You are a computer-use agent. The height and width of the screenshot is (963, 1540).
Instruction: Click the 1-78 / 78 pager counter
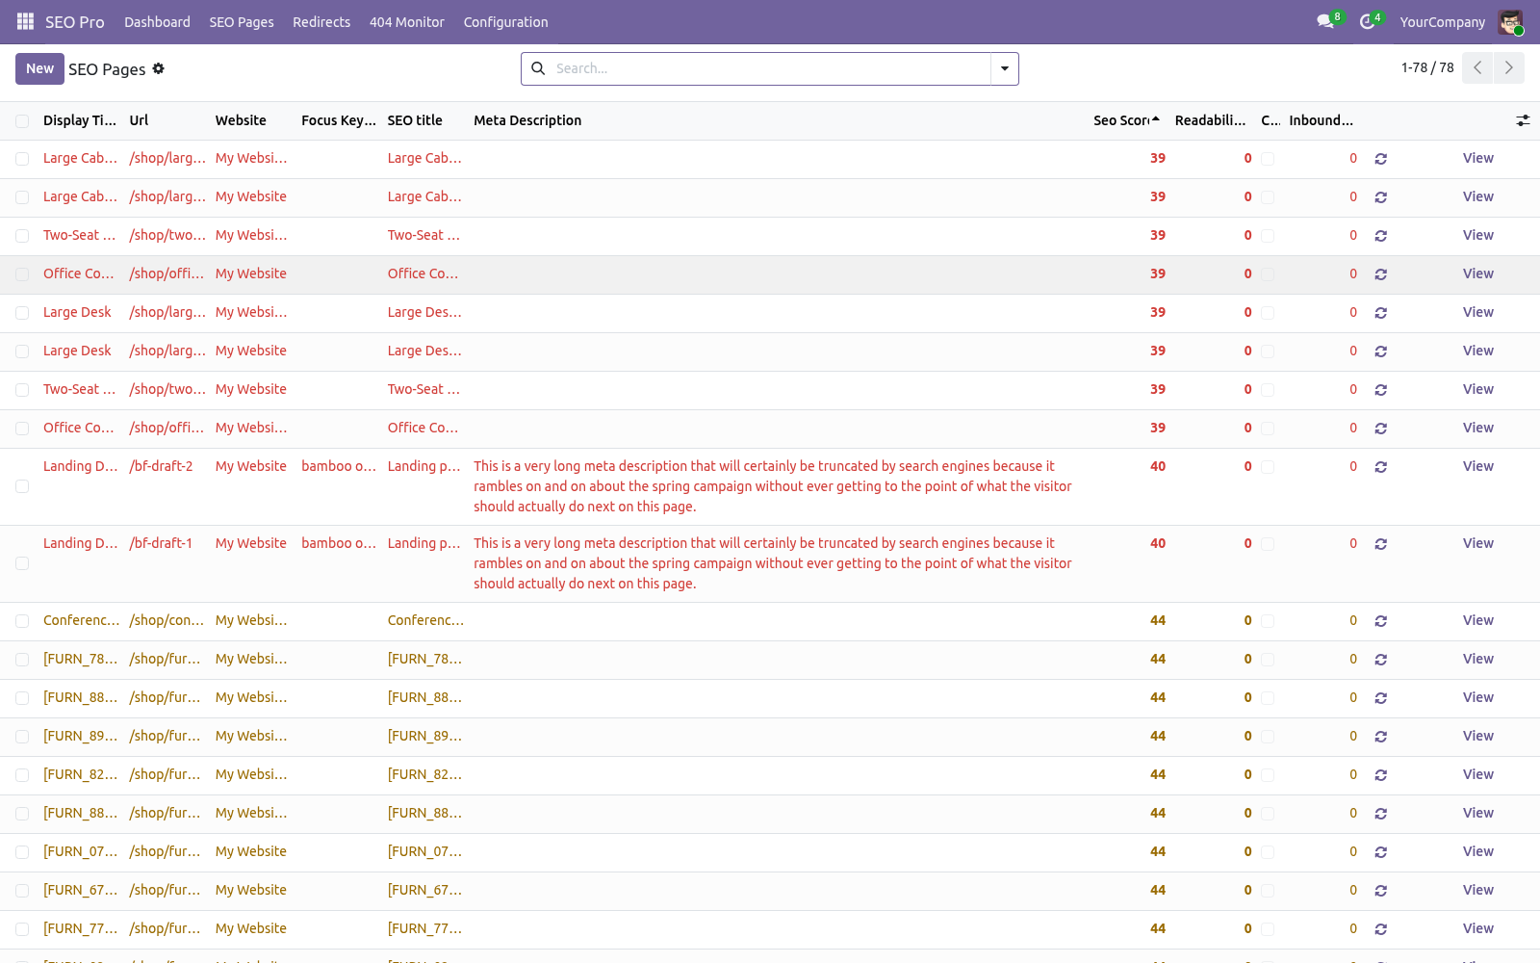1427,67
